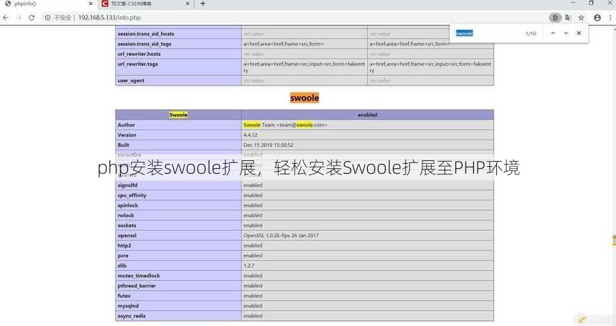This screenshot has width=616, height=326.
Task: Click the Swoole table header cell
Action: tap(178, 114)
